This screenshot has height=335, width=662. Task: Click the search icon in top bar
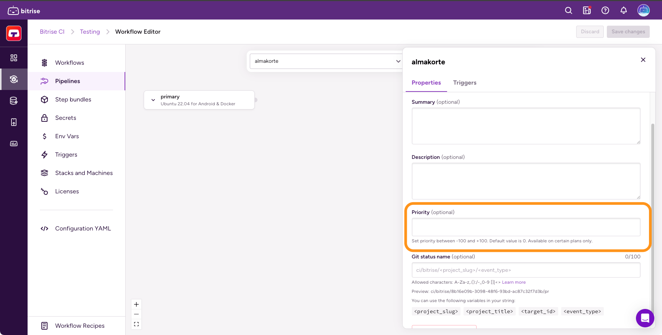pos(569,10)
